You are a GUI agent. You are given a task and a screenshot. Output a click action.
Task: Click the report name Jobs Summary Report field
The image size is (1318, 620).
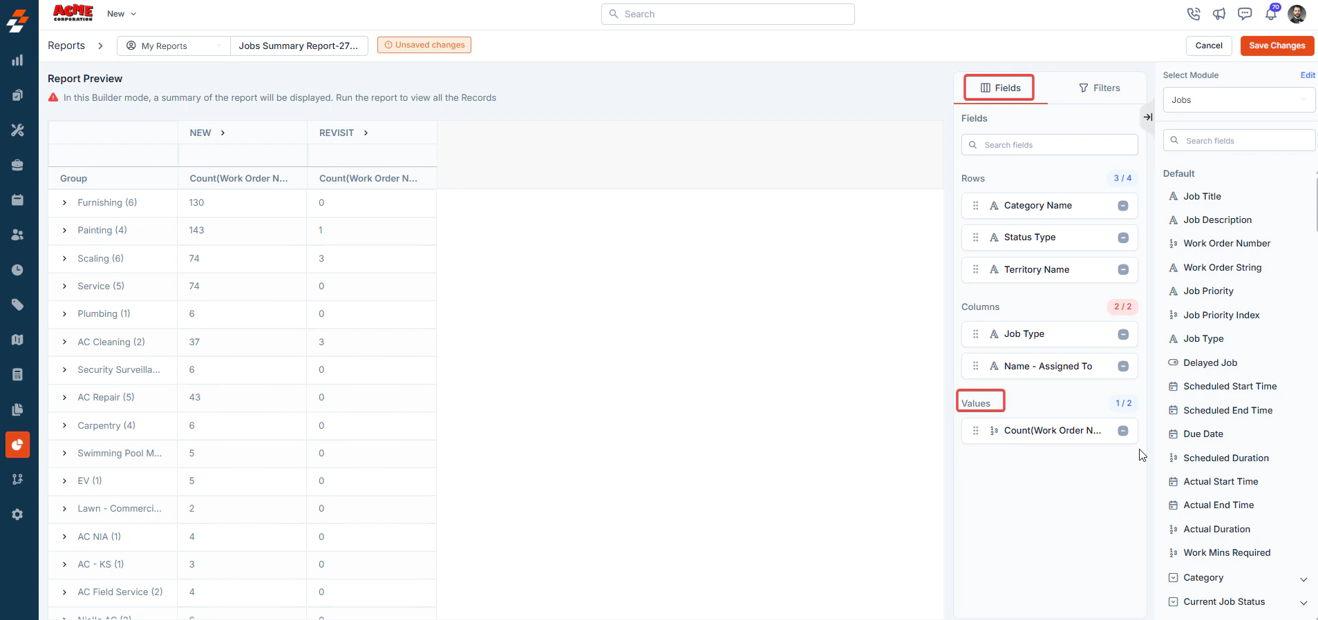(x=299, y=46)
